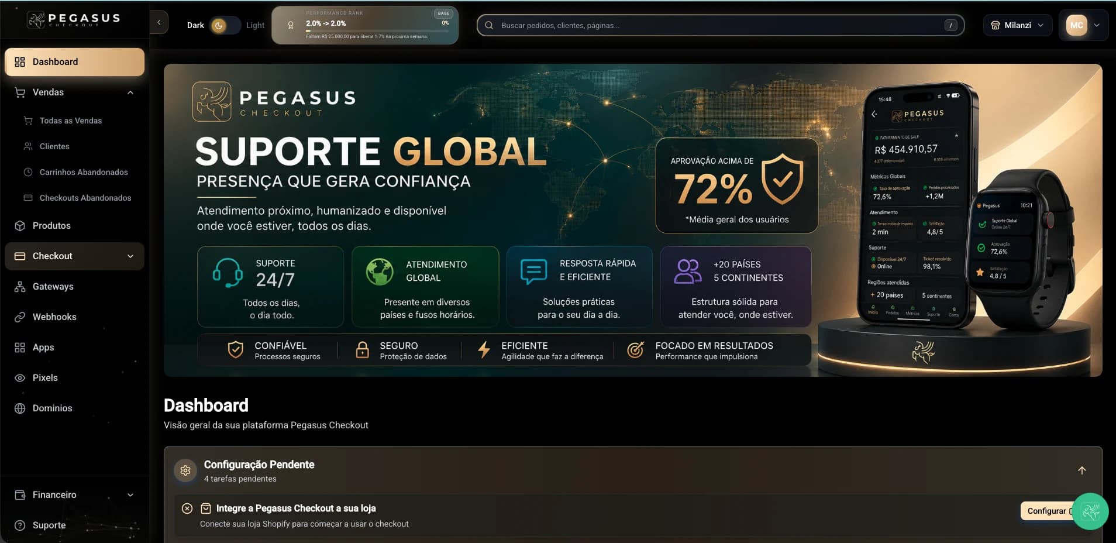Screen dimensions: 1116x543
Task: Click the performance rank award icon
Action: 291,25
